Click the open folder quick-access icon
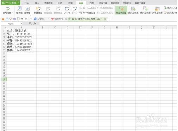178x131 pixels. coord(3,19)
